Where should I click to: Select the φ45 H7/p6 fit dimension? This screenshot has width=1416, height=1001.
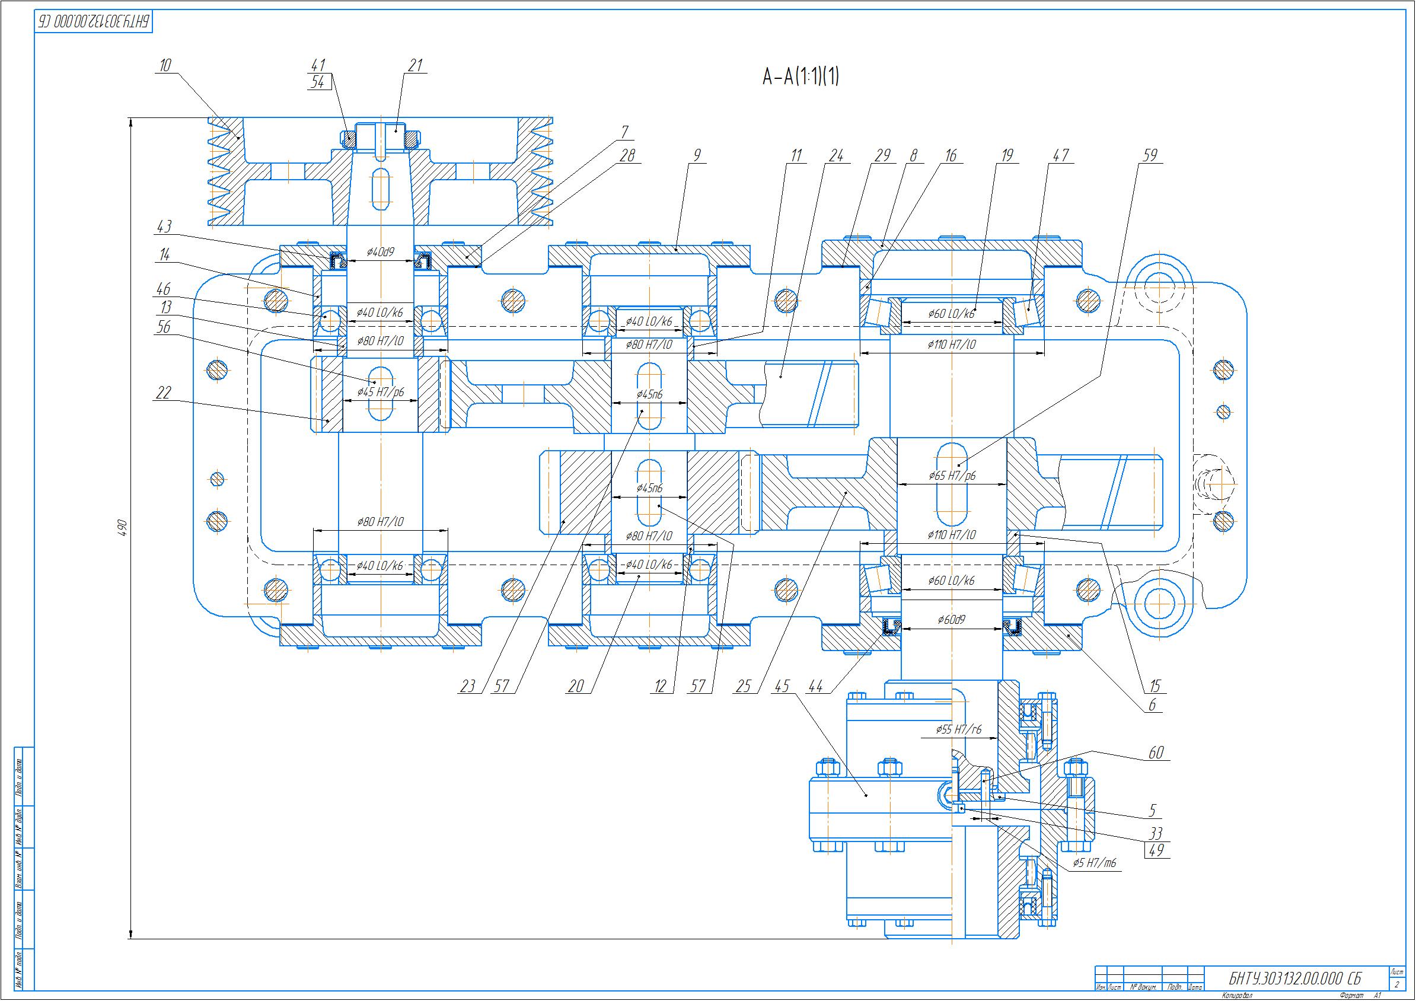381,391
